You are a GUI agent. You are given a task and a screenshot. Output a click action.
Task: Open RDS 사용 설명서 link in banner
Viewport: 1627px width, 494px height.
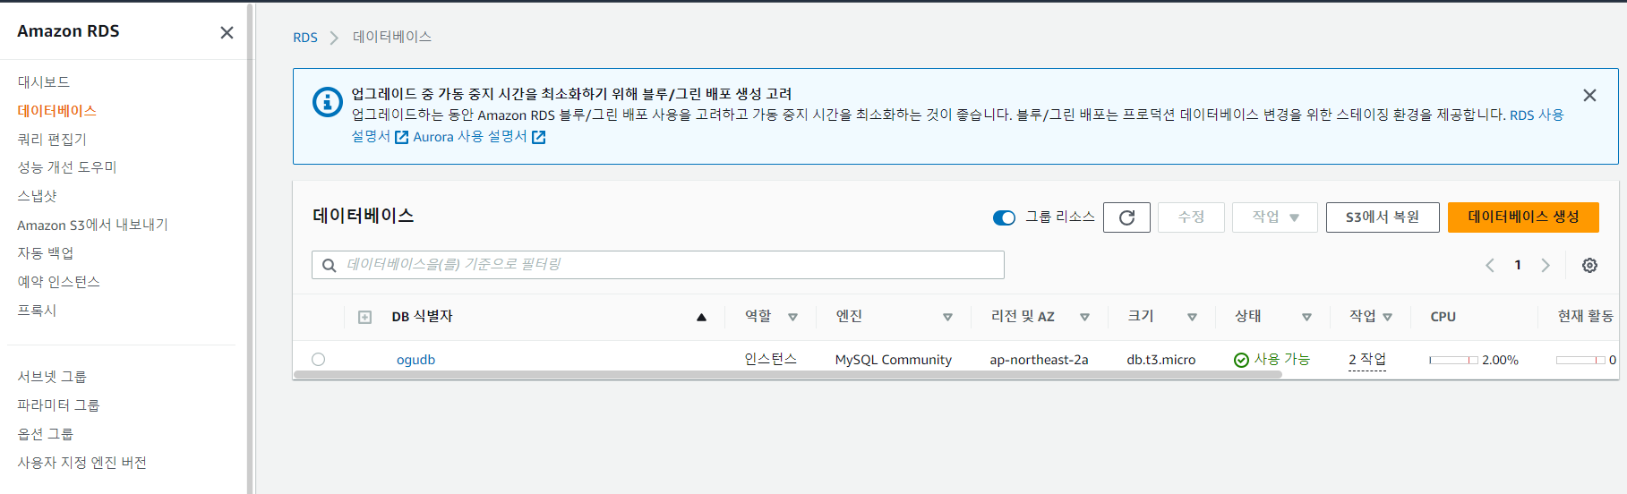1537,115
